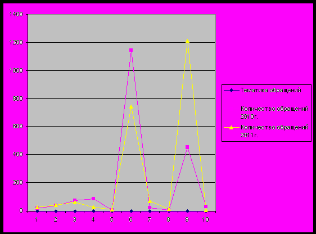Click the 800 value axis label
The height and width of the screenshot is (234, 316).
coord(17,98)
